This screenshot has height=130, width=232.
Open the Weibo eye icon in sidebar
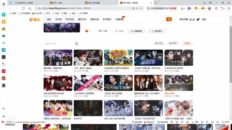tap(3, 29)
